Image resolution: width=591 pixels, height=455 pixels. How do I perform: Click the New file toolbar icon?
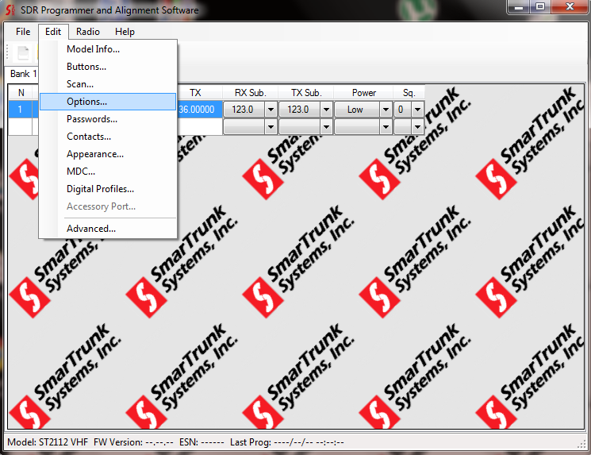tap(23, 53)
